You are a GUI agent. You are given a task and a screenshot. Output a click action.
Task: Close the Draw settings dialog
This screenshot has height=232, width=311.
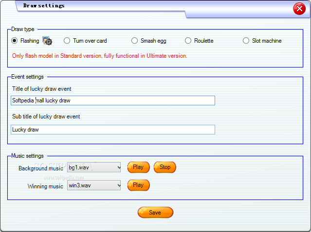click(299, 9)
